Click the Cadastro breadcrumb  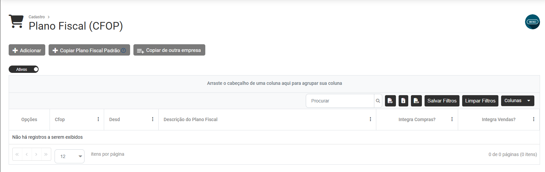37,17
